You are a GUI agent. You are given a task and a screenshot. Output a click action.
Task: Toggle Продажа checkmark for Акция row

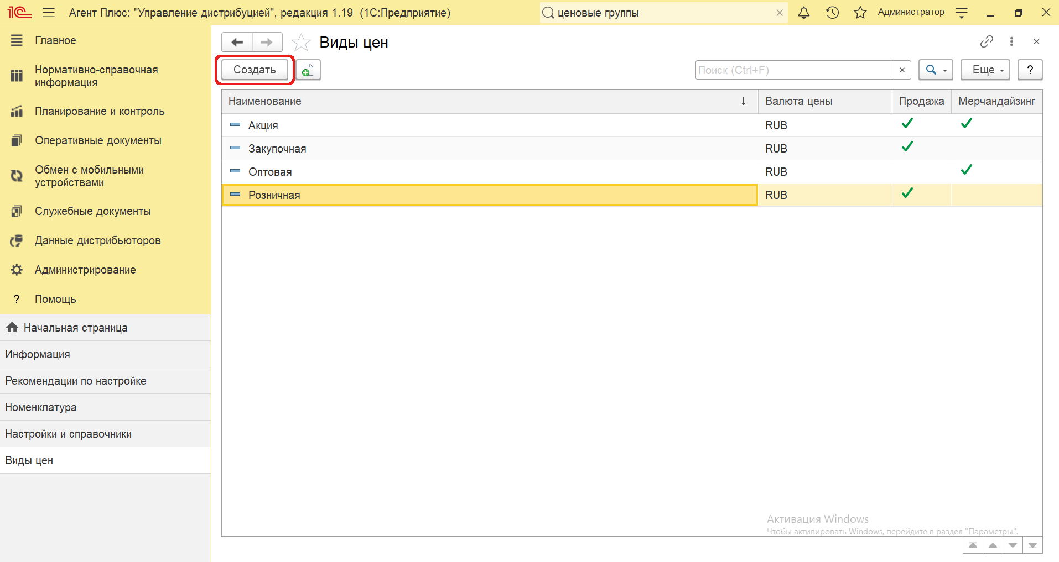point(907,124)
